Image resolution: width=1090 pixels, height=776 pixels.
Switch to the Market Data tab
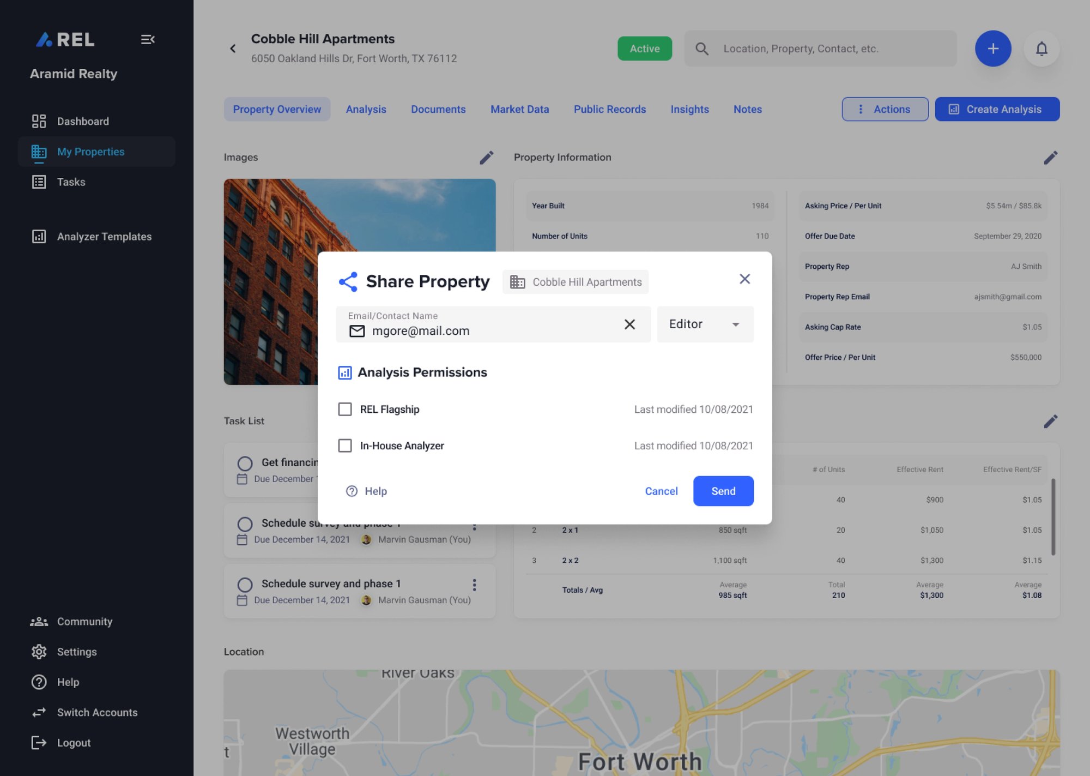point(519,109)
